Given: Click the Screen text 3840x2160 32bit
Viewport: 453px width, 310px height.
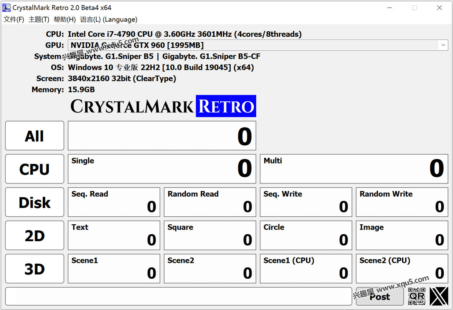Looking at the screenshot, I should pos(122,79).
